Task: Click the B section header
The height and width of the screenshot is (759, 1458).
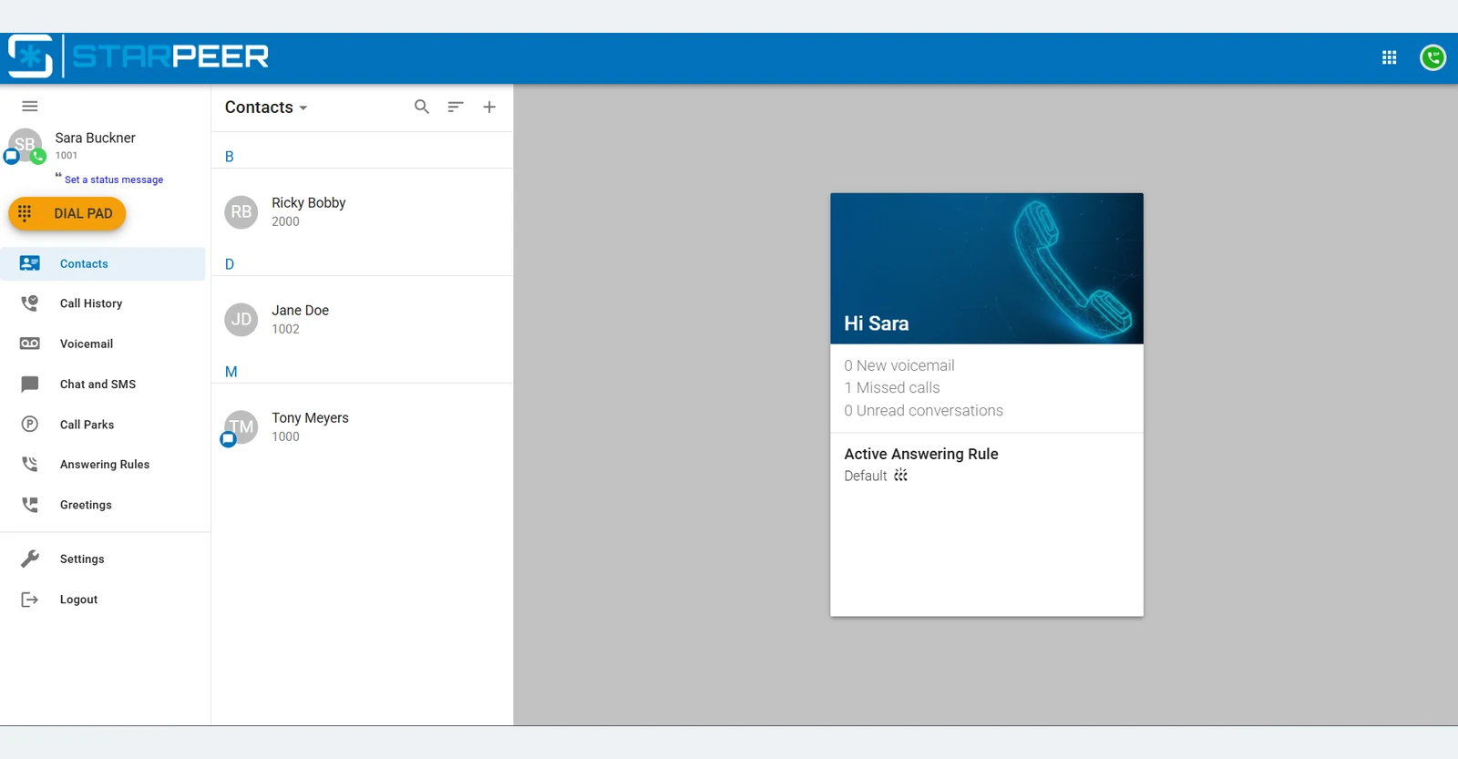Action: [x=230, y=157]
